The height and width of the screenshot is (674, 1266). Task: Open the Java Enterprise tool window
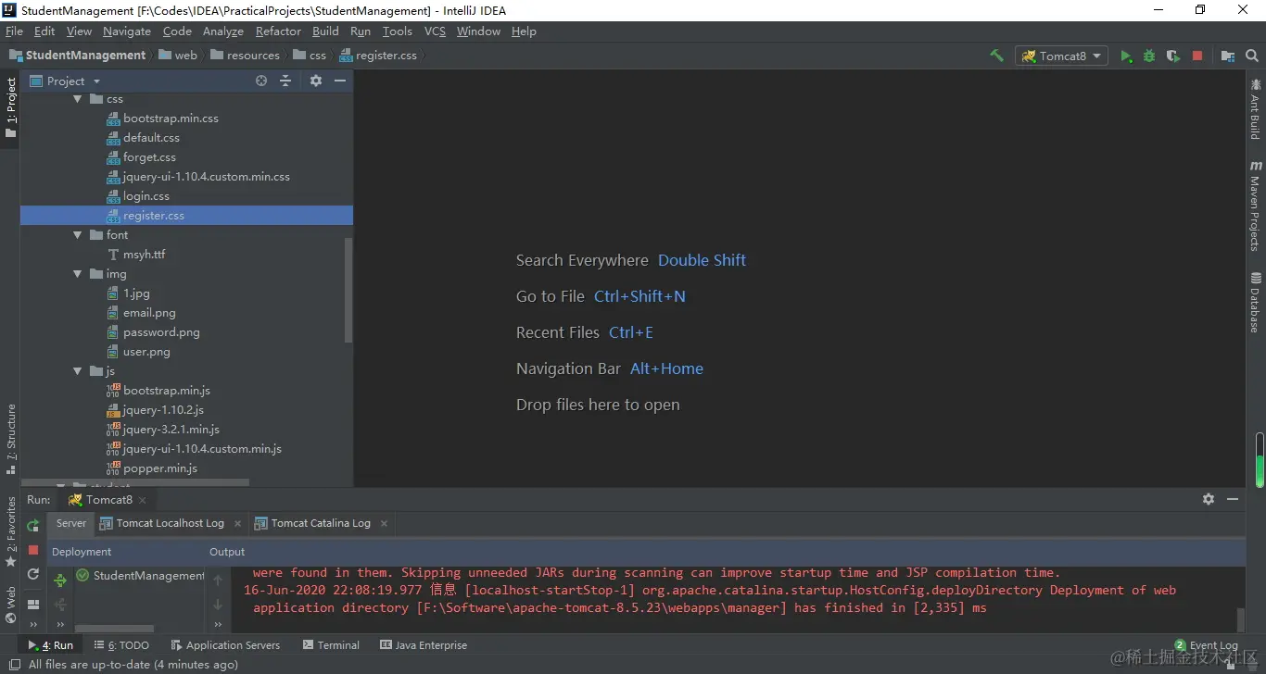coord(424,645)
